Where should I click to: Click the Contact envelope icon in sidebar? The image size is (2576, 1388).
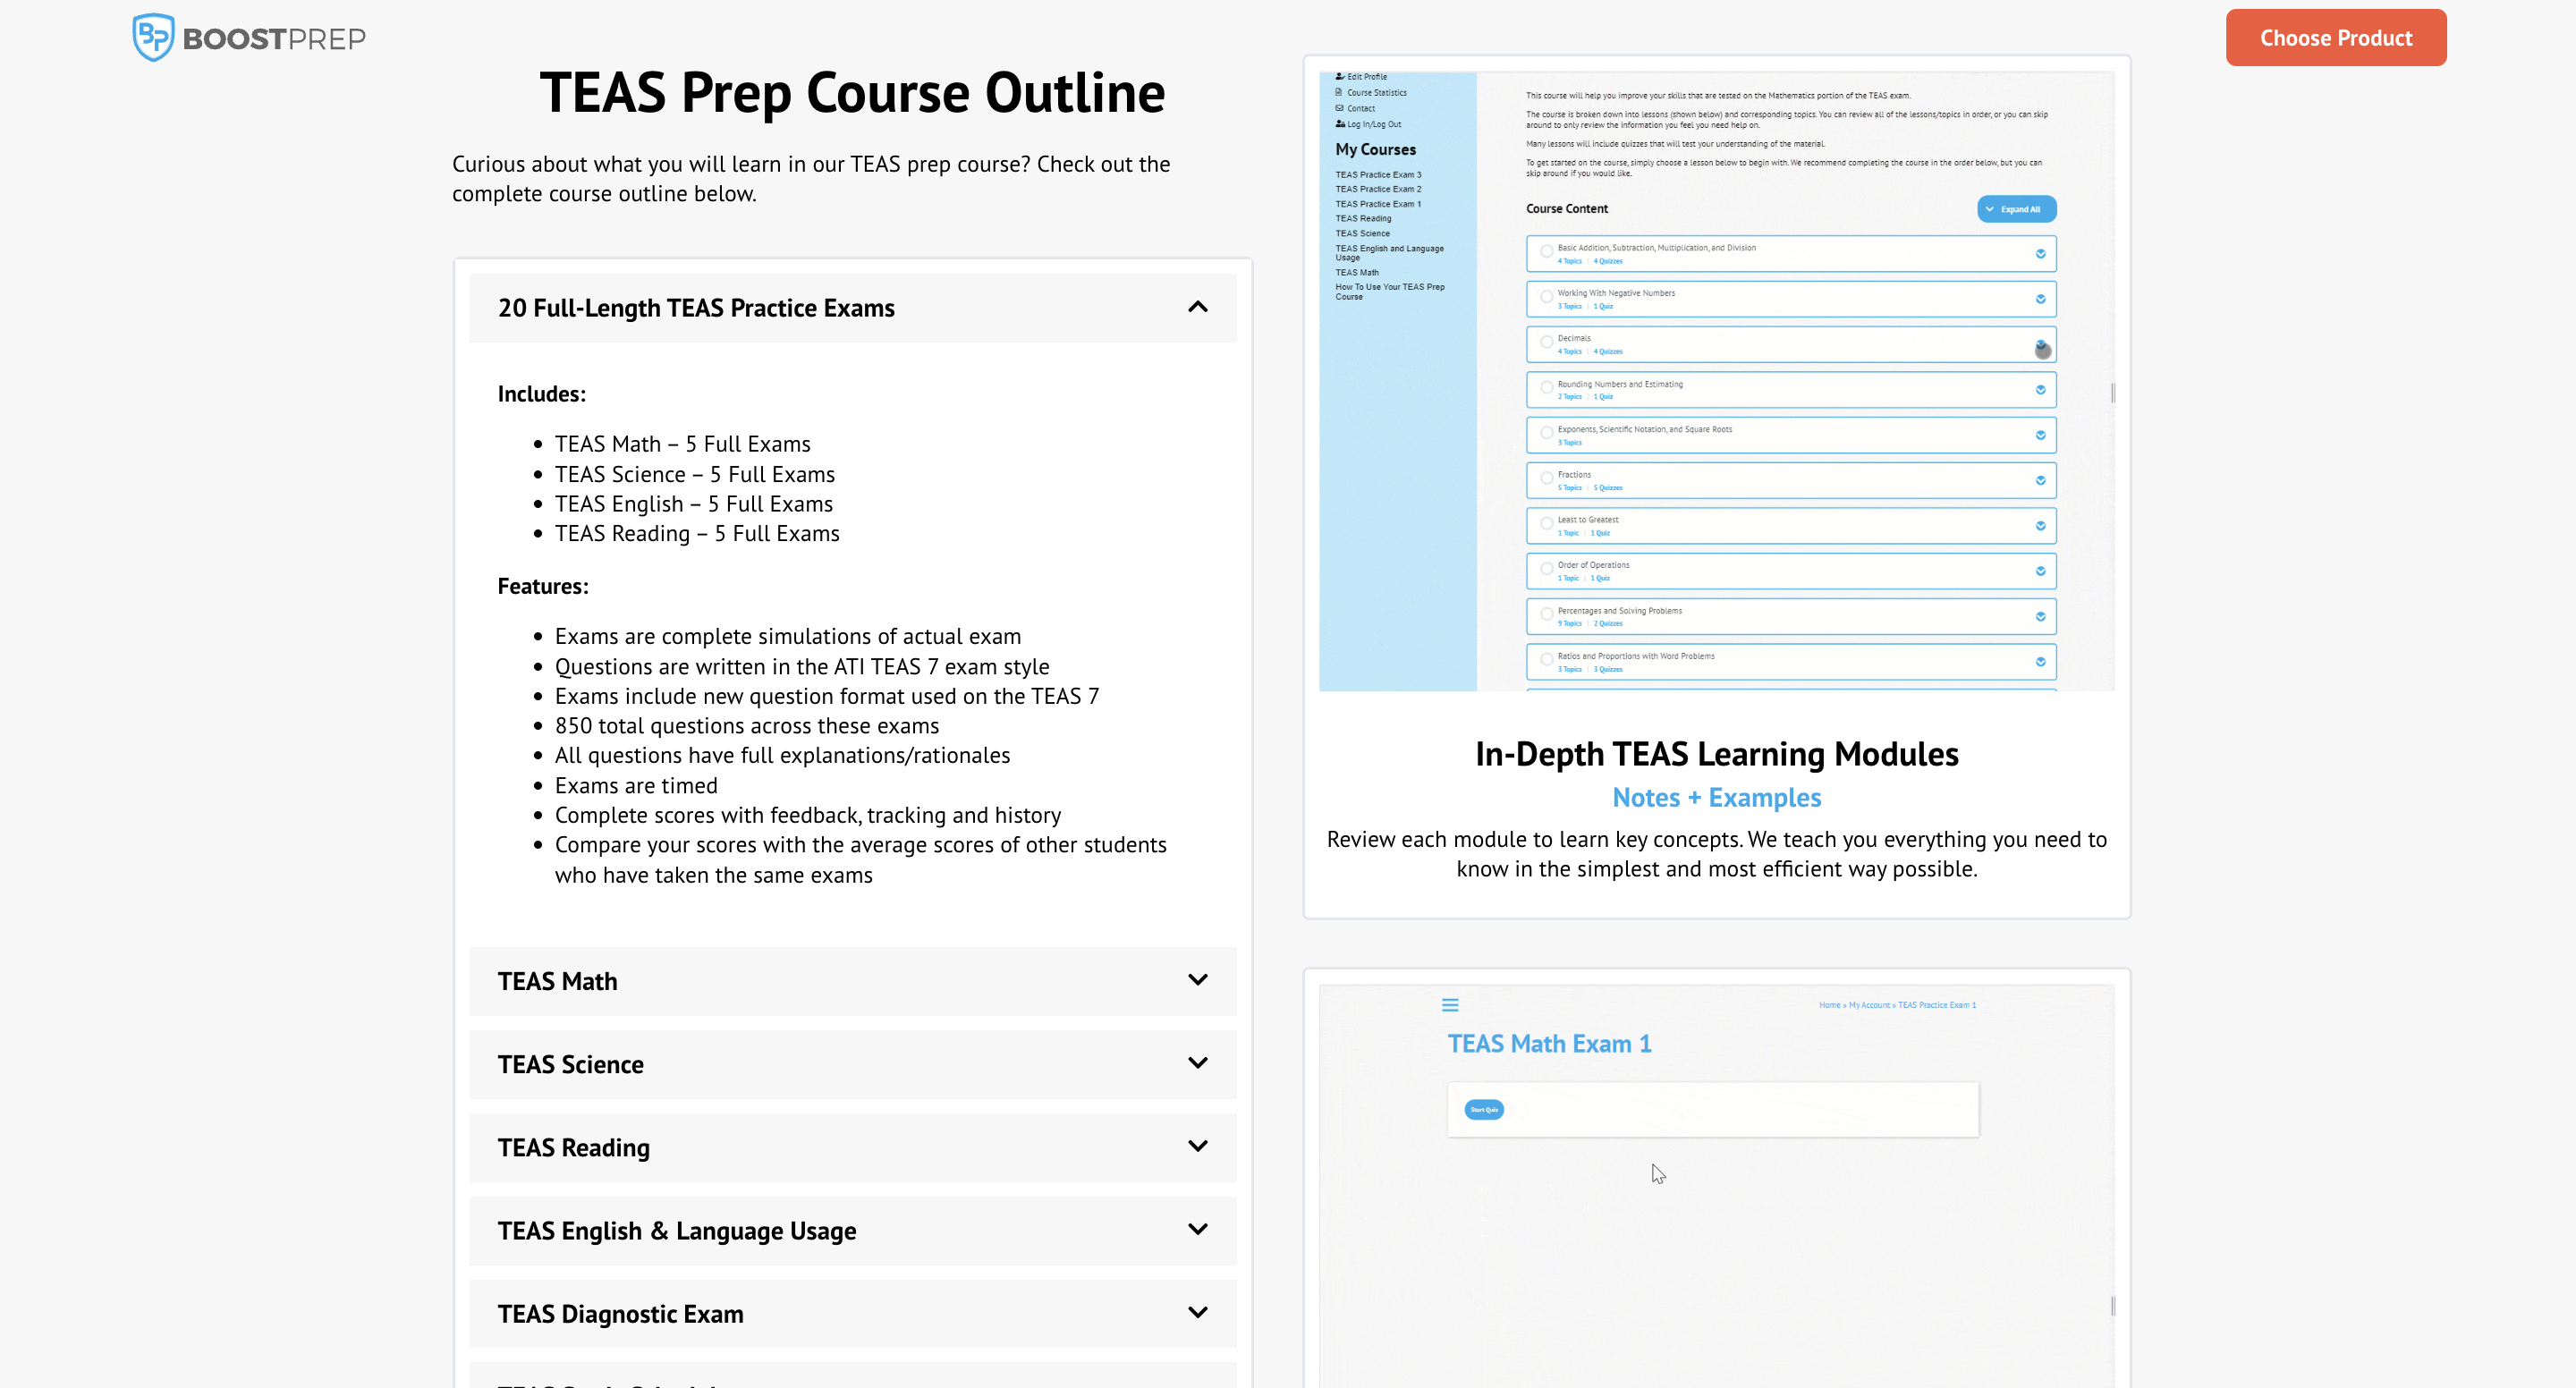click(x=1339, y=108)
